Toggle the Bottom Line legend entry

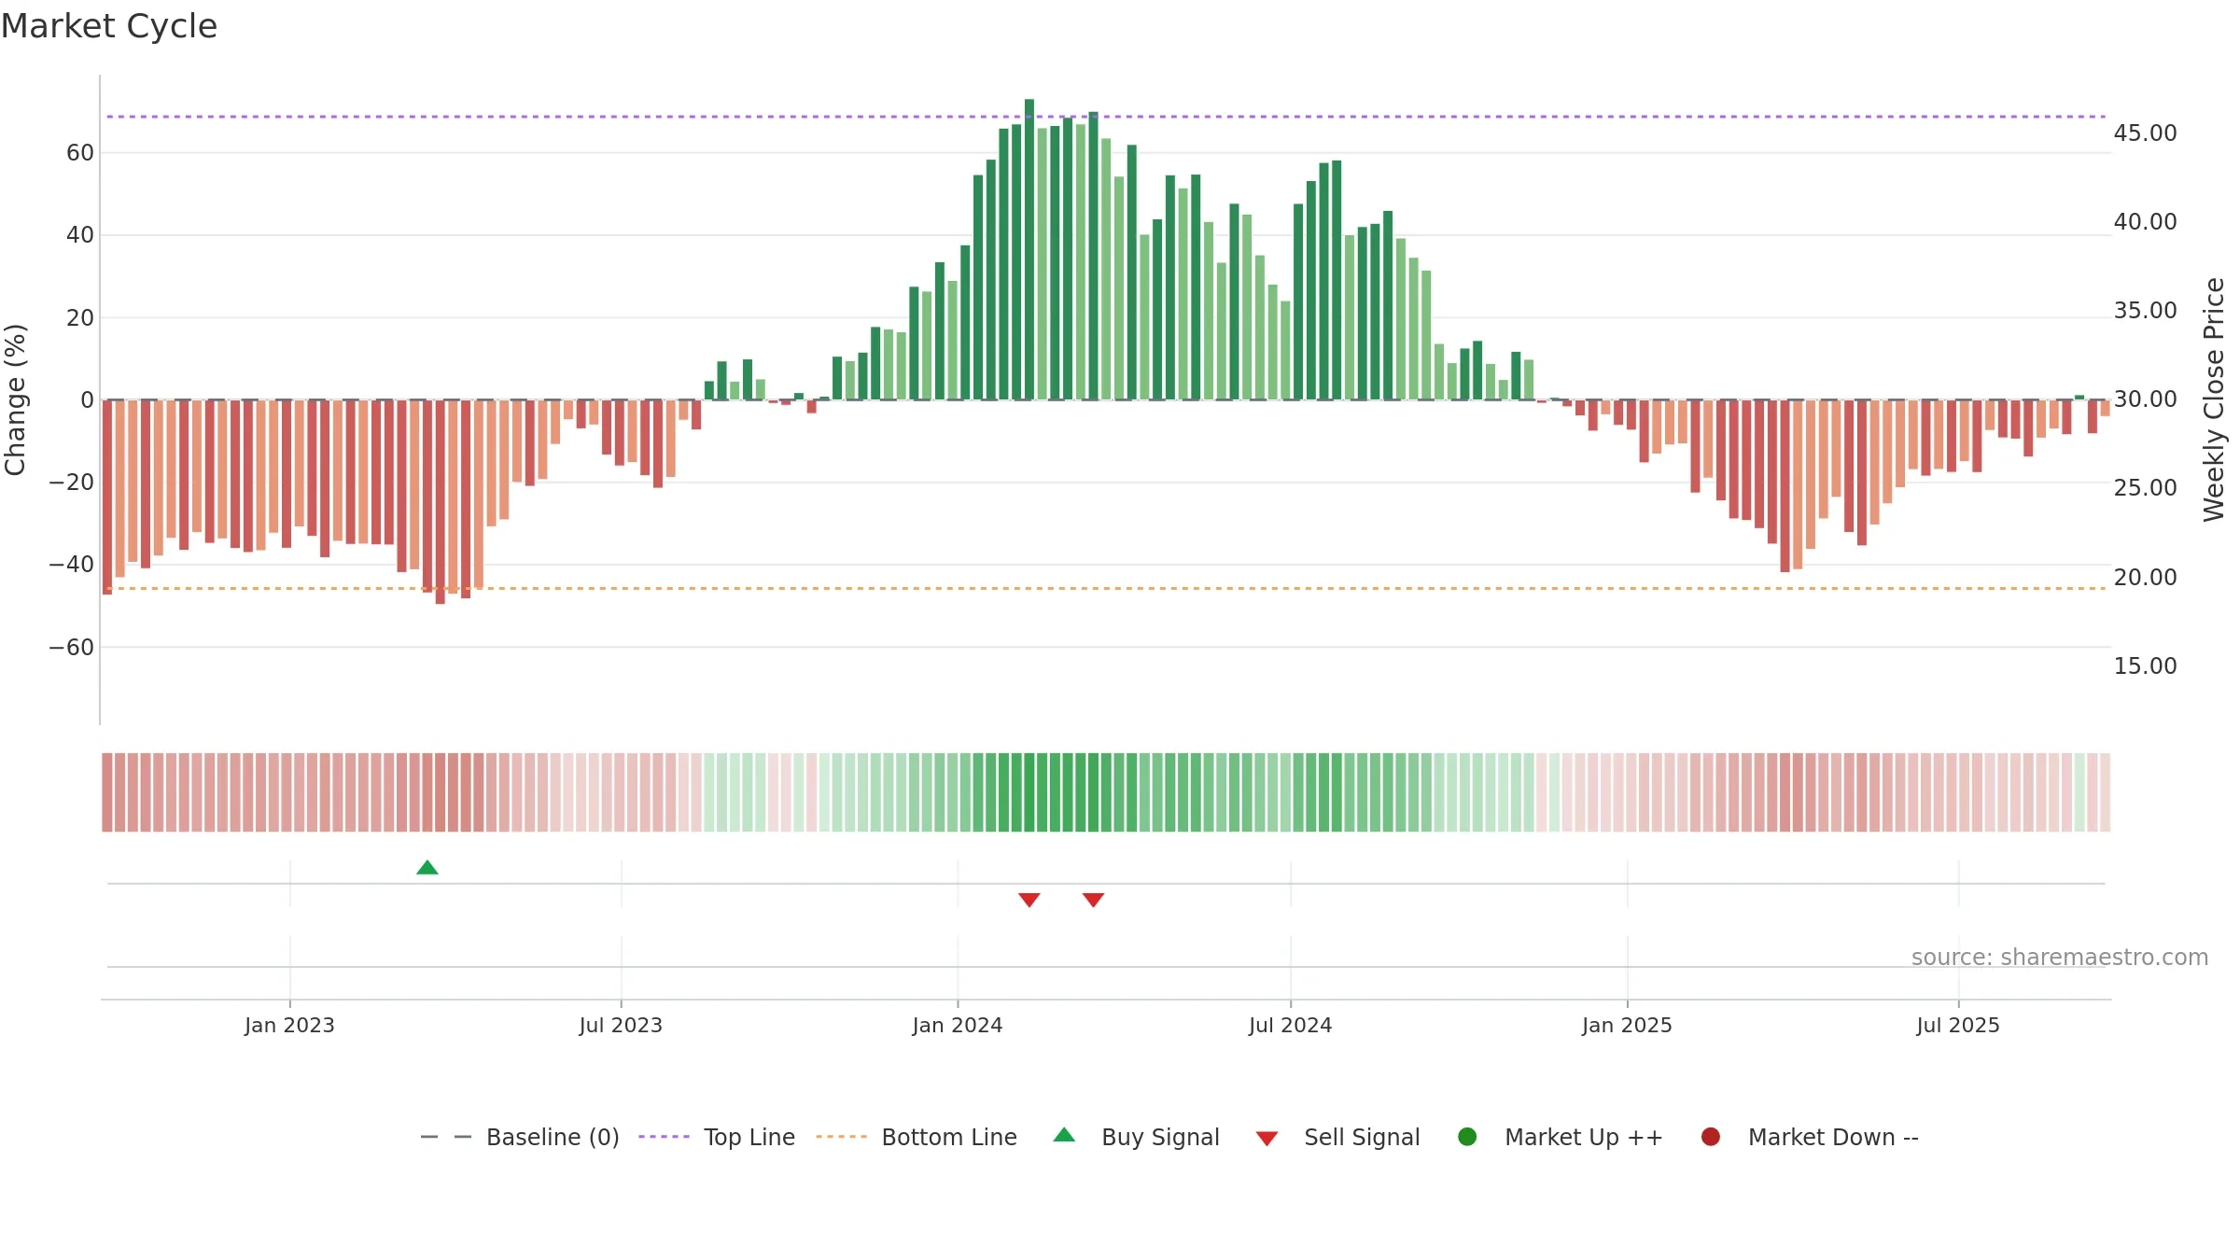click(917, 1137)
